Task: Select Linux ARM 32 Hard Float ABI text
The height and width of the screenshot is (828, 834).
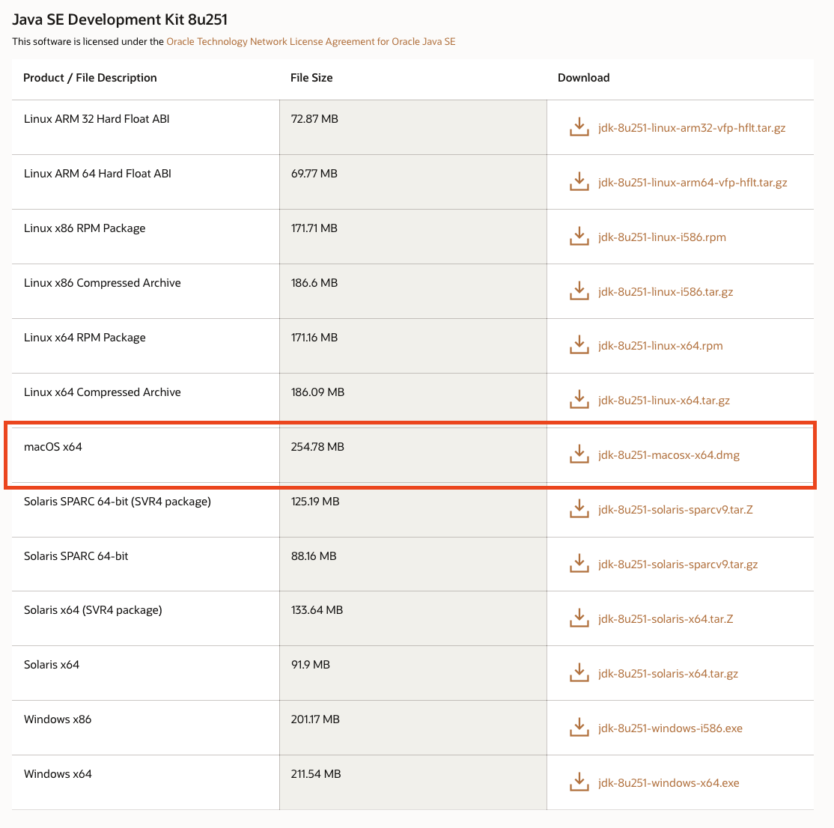Action: (x=97, y=118)
